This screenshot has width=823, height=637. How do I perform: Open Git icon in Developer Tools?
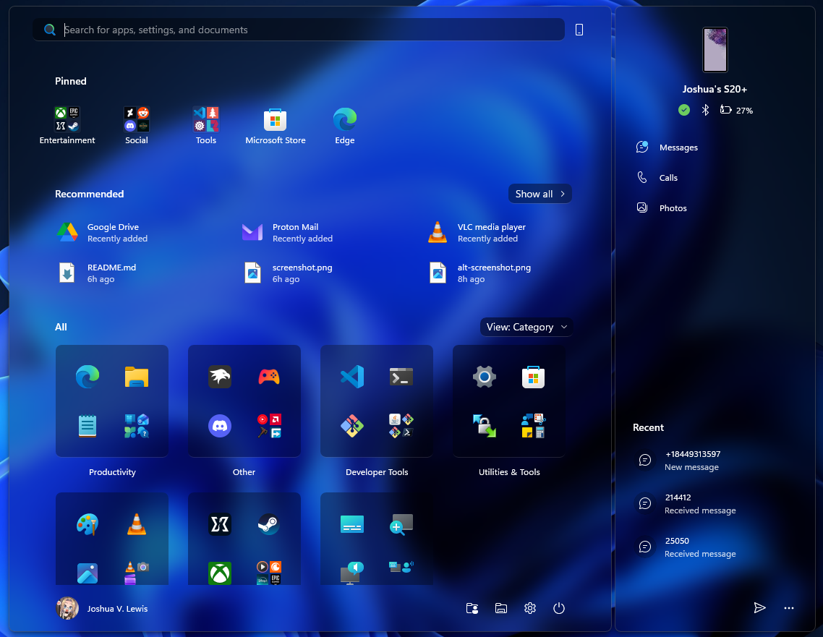(351, 426)
